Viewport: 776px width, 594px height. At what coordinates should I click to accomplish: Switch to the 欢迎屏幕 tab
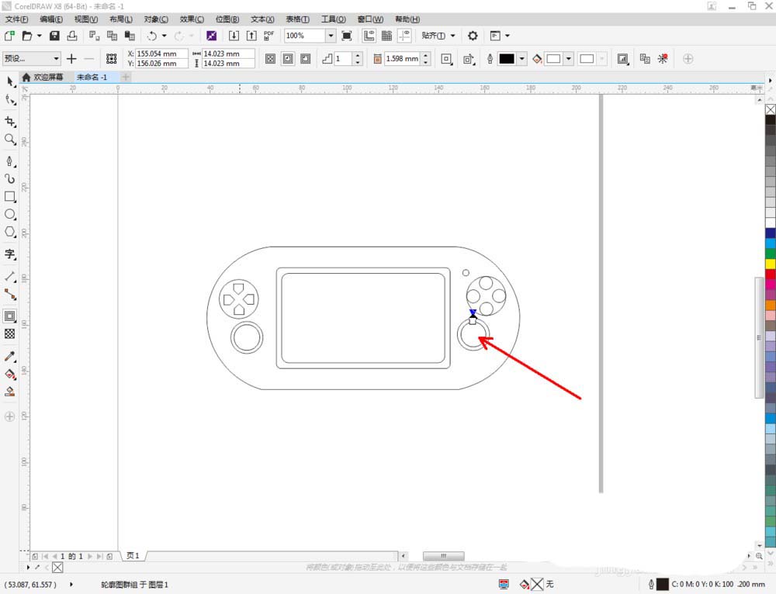coord(47,78)
